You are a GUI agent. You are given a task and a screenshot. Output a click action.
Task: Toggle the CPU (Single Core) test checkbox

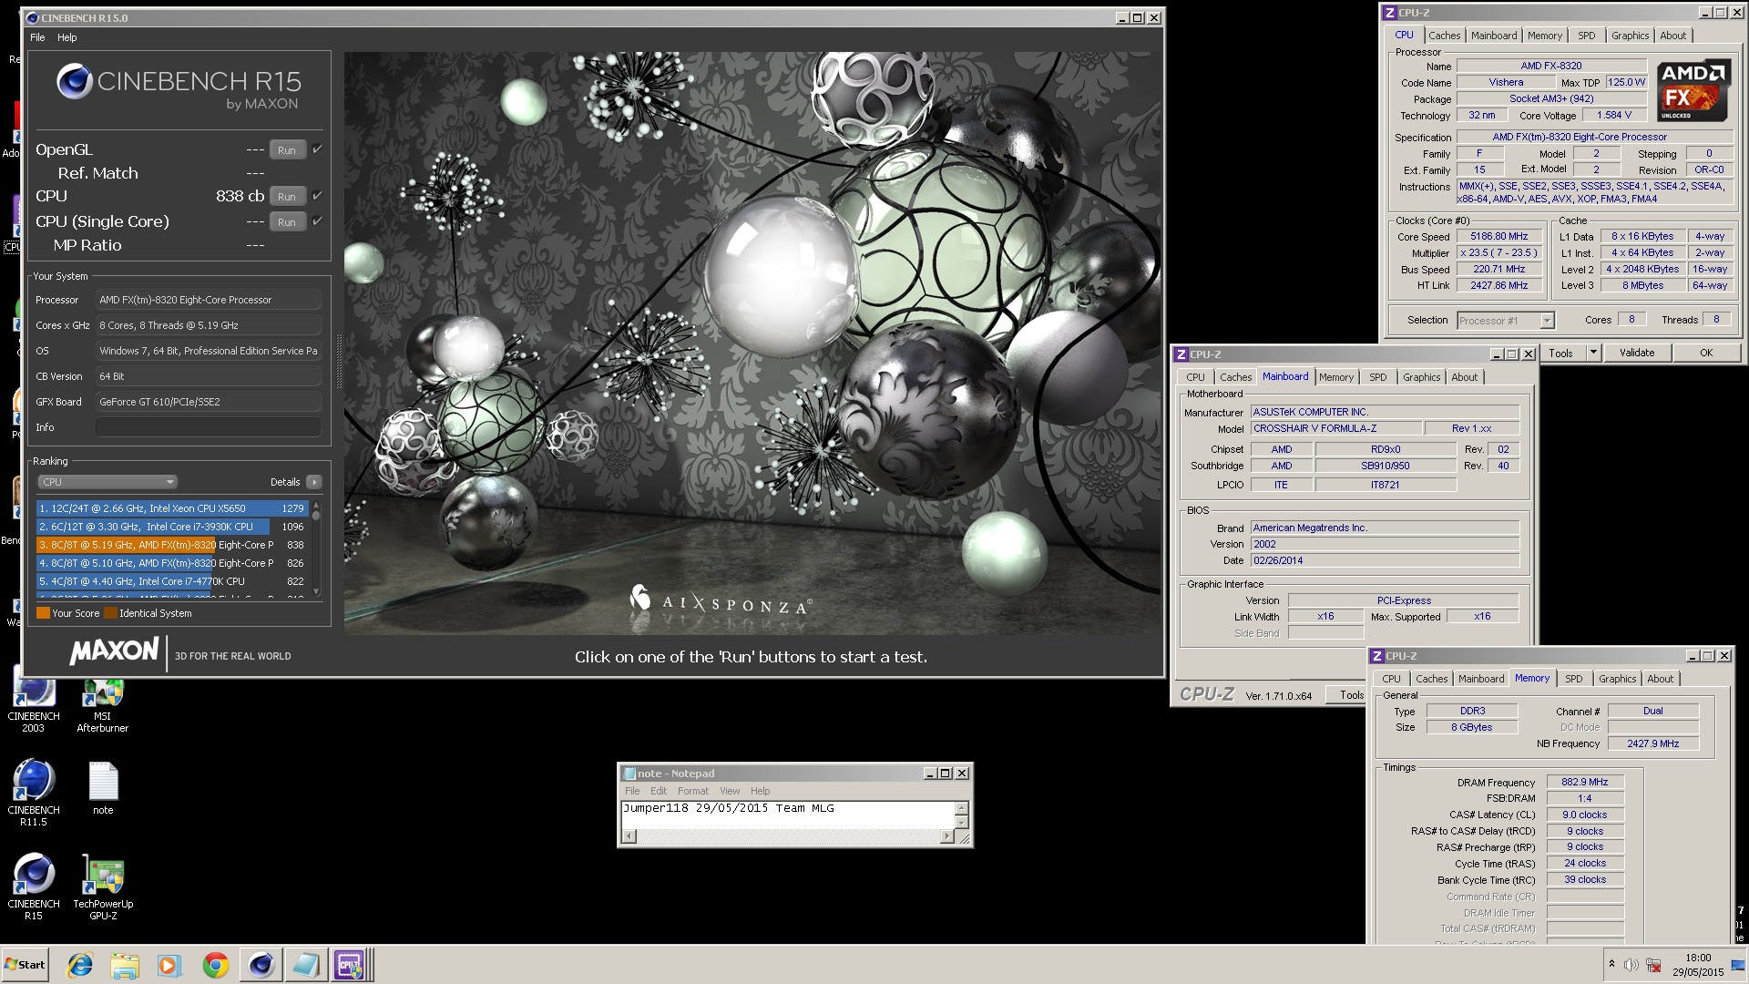pos(318,221)
